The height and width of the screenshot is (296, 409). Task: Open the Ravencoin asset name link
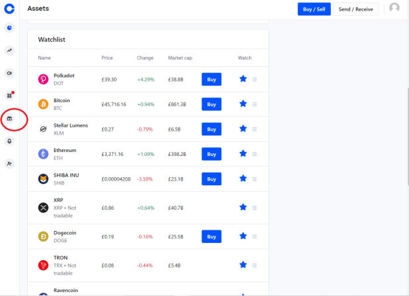[x=66, y=290]
